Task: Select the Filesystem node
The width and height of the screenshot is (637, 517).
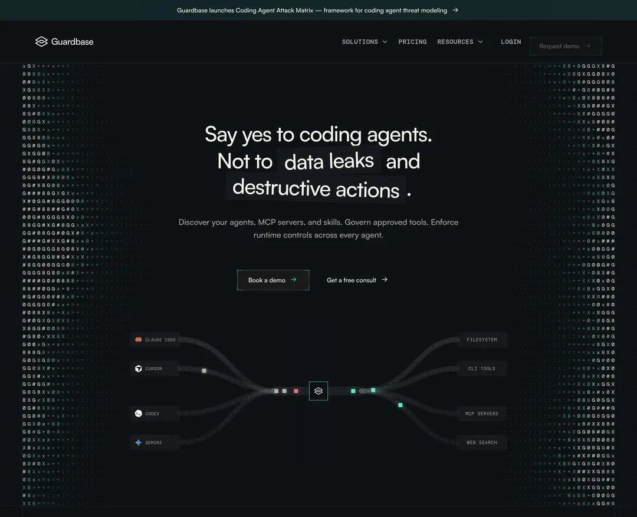Action: pyautogui.click(x=482, y=340)
